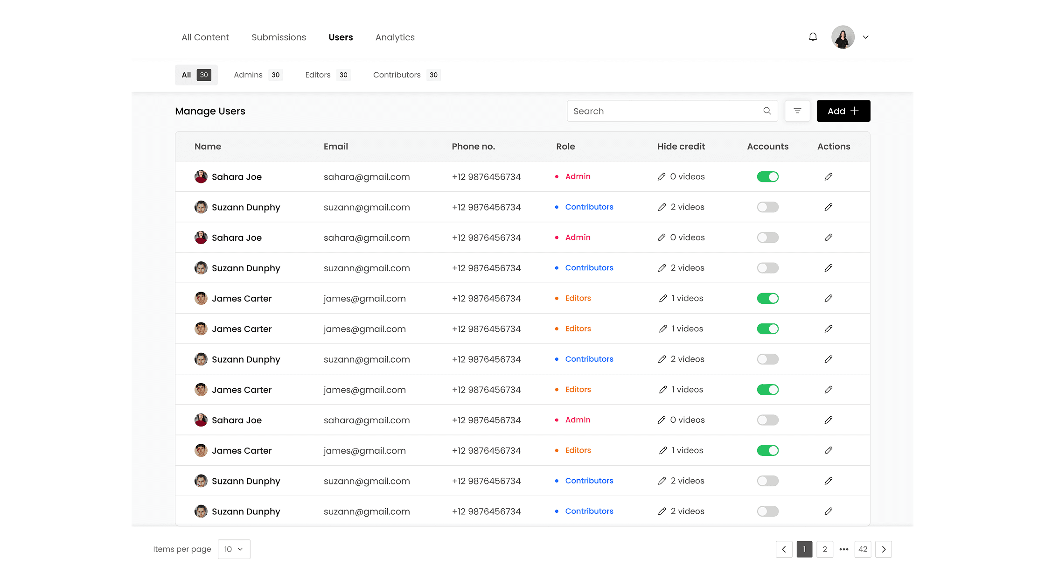The image size is (1045, 588).
Task: Edit hide credit in first Sahara Joe row
Action: coord(661,177)
